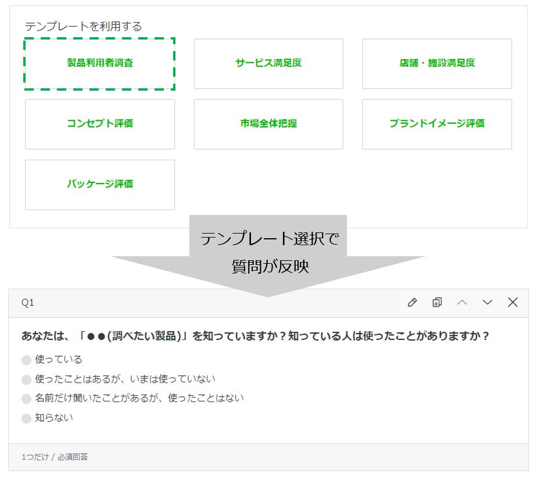Screen dimensions: 538x477
Task: Click the Q1 header label
Action: tap(28, 303)
